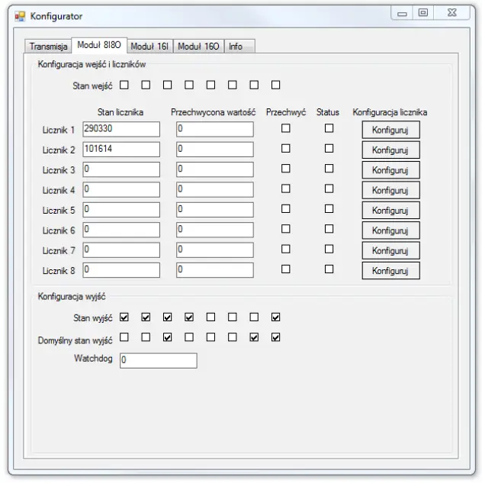Click the Licznik 8 Stan licznika field
Screen dimensions: 482x483
121,270
